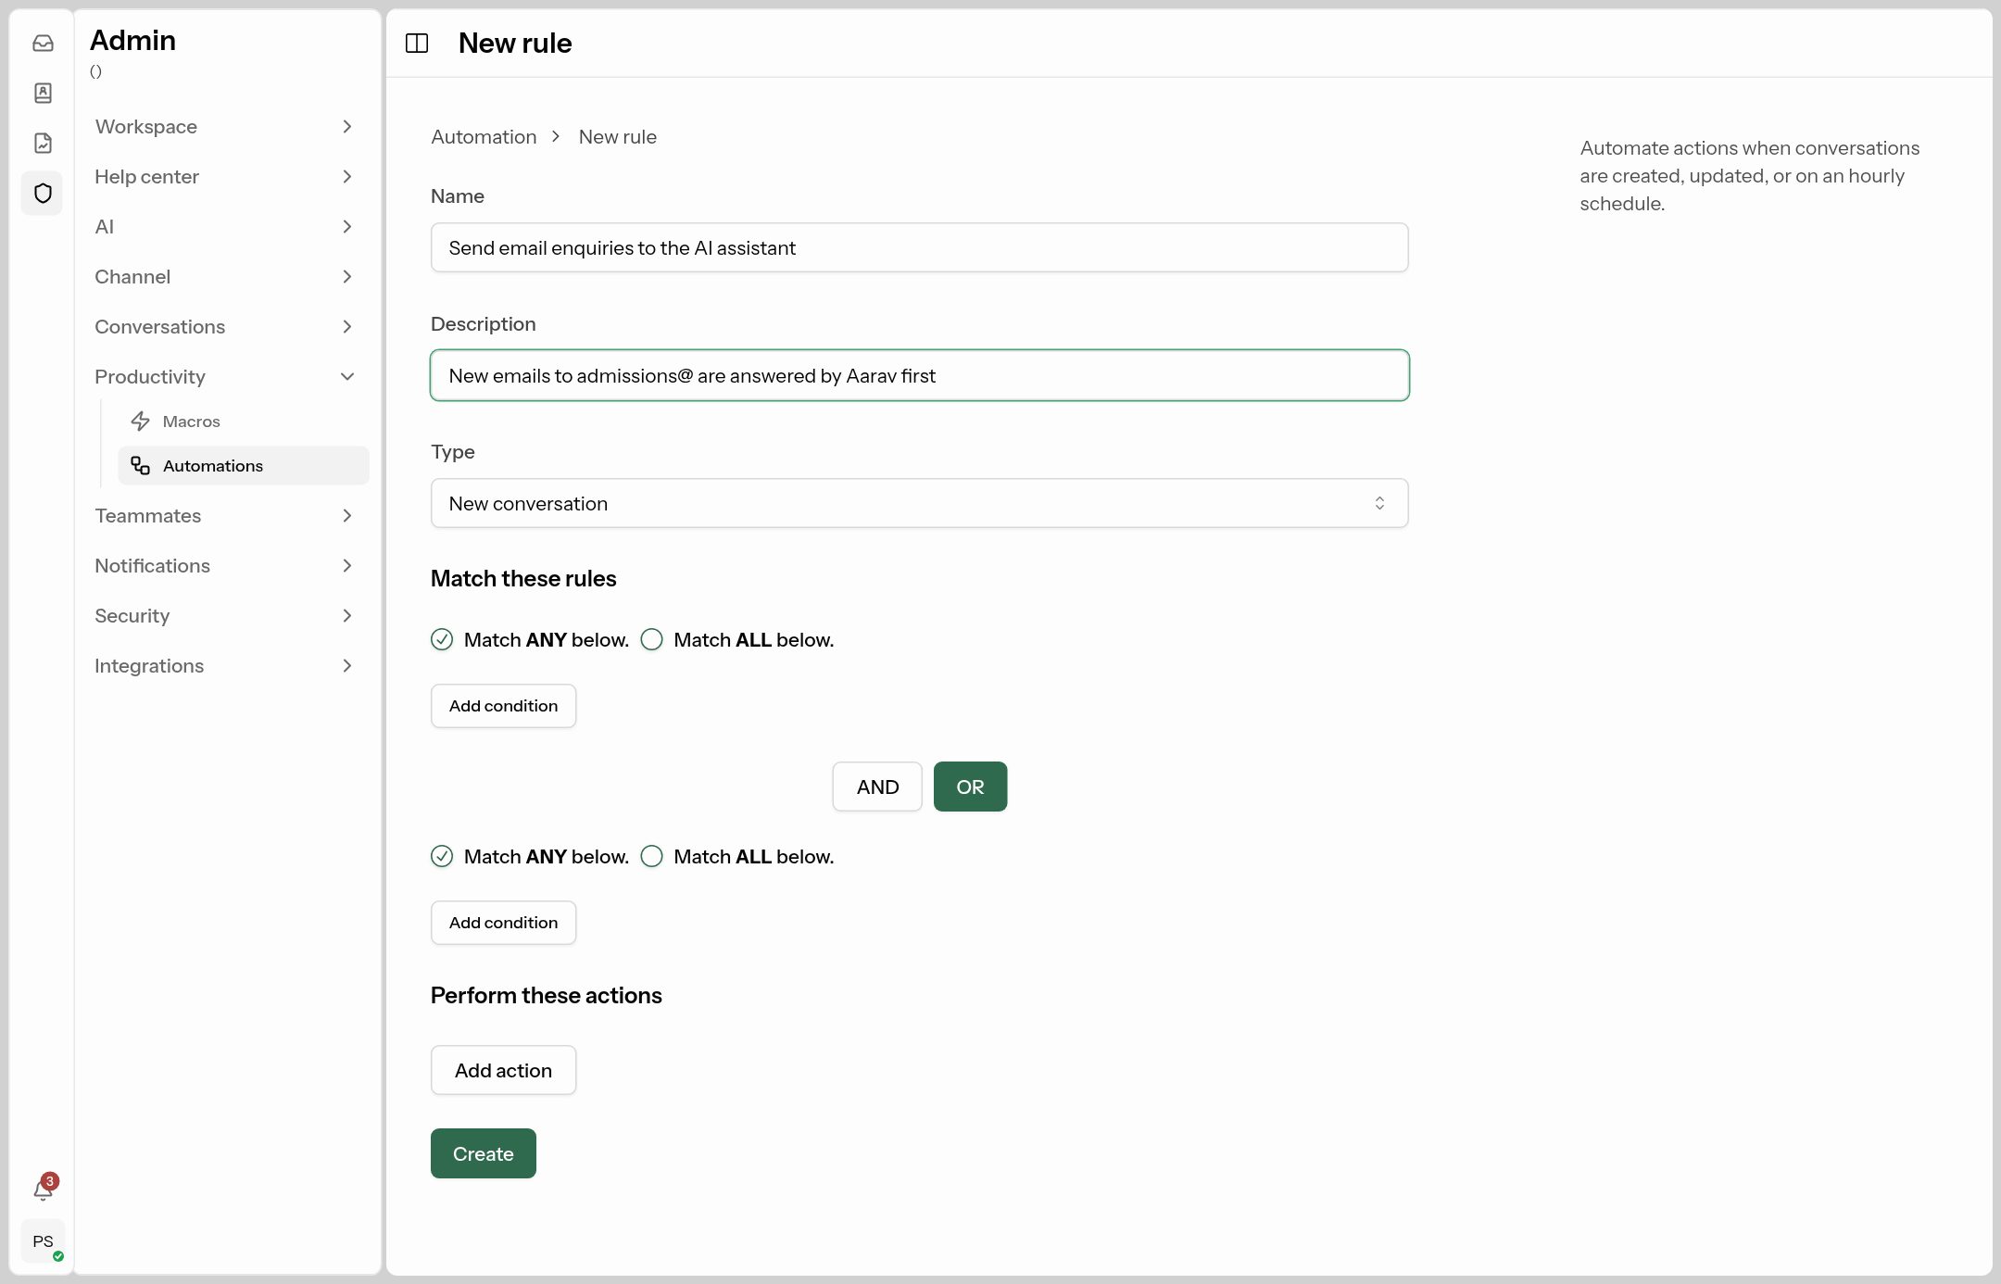Expand the Notifications section
The width and height of the screenshot is (2001, 1284).
pos(225,566)
